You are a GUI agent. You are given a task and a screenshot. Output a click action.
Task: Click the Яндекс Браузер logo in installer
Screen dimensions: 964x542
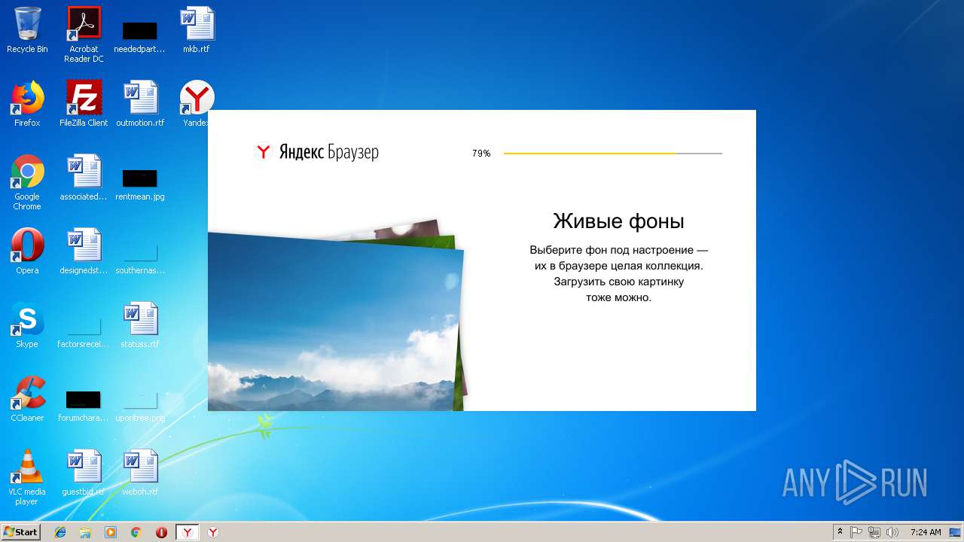coord(317,152)
